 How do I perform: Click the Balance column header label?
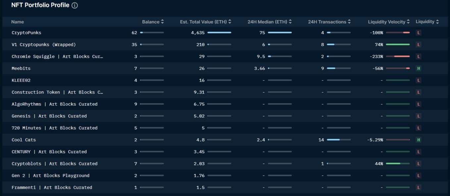151,22
